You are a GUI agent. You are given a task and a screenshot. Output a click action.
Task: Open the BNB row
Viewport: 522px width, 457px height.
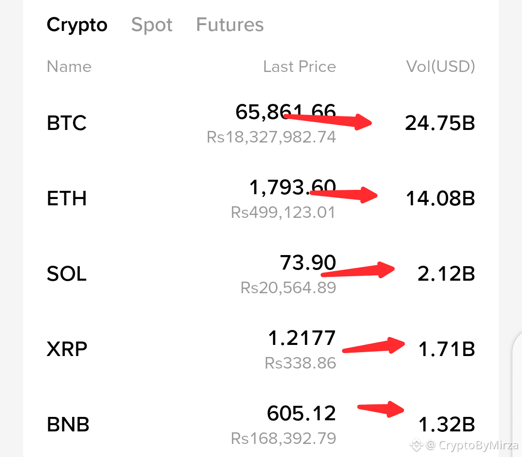tap(261, 424)
